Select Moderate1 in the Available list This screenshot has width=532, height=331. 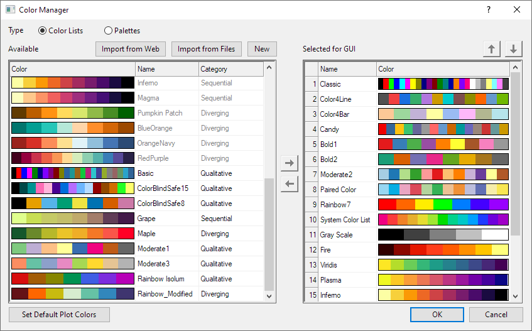[153, 249]
